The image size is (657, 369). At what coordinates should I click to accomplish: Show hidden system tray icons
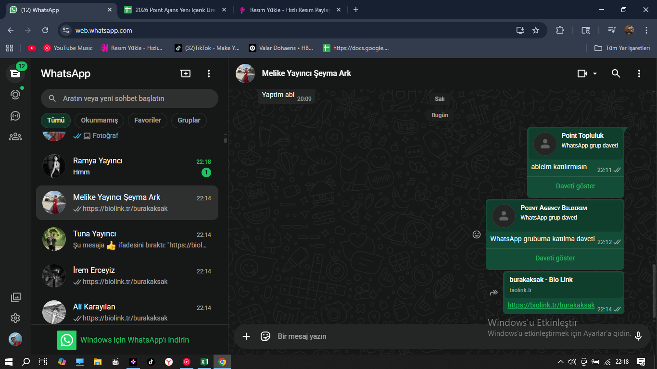click(560, 362)
